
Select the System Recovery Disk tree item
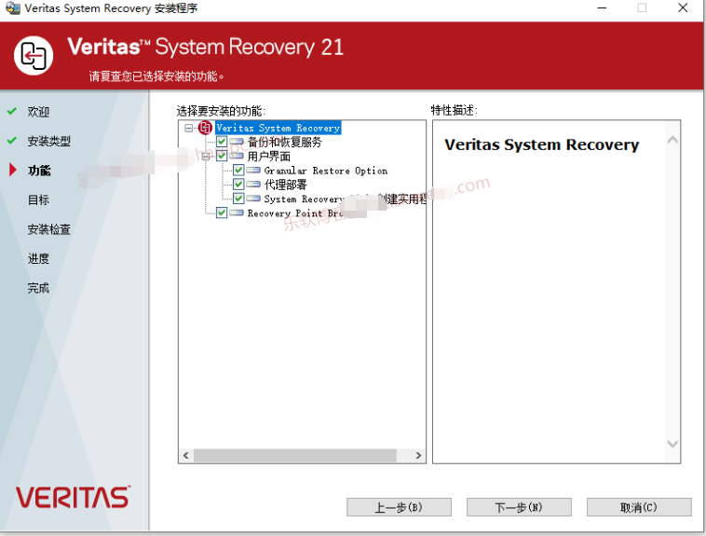pyautogui.click(x=345, y=199)
